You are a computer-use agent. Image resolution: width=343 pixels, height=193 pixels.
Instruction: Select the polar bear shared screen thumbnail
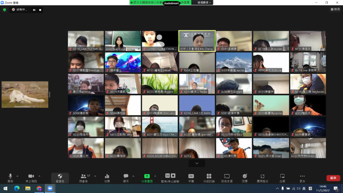click(25, 95)
